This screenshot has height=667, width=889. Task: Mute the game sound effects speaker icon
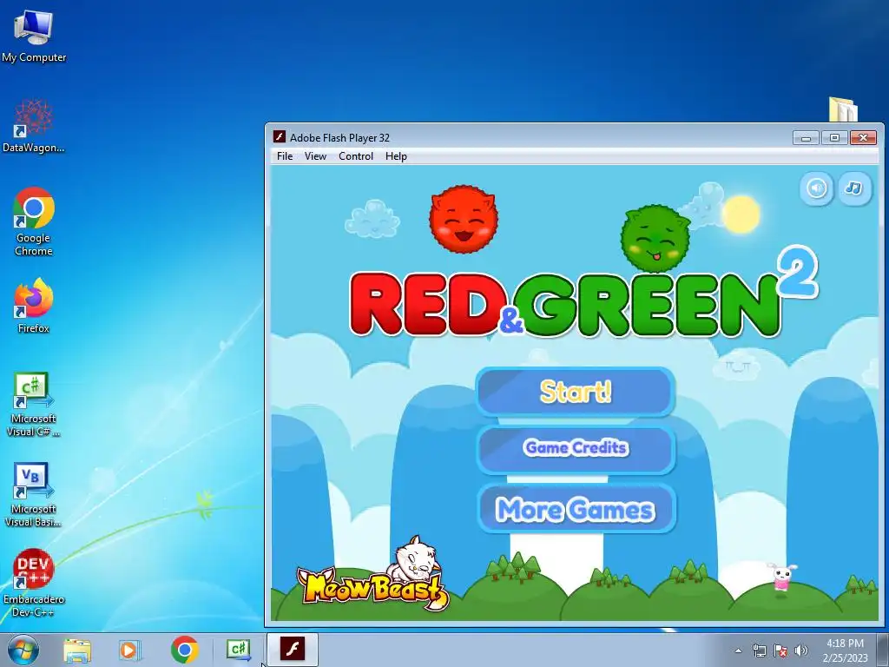click(x=816, y=188)
